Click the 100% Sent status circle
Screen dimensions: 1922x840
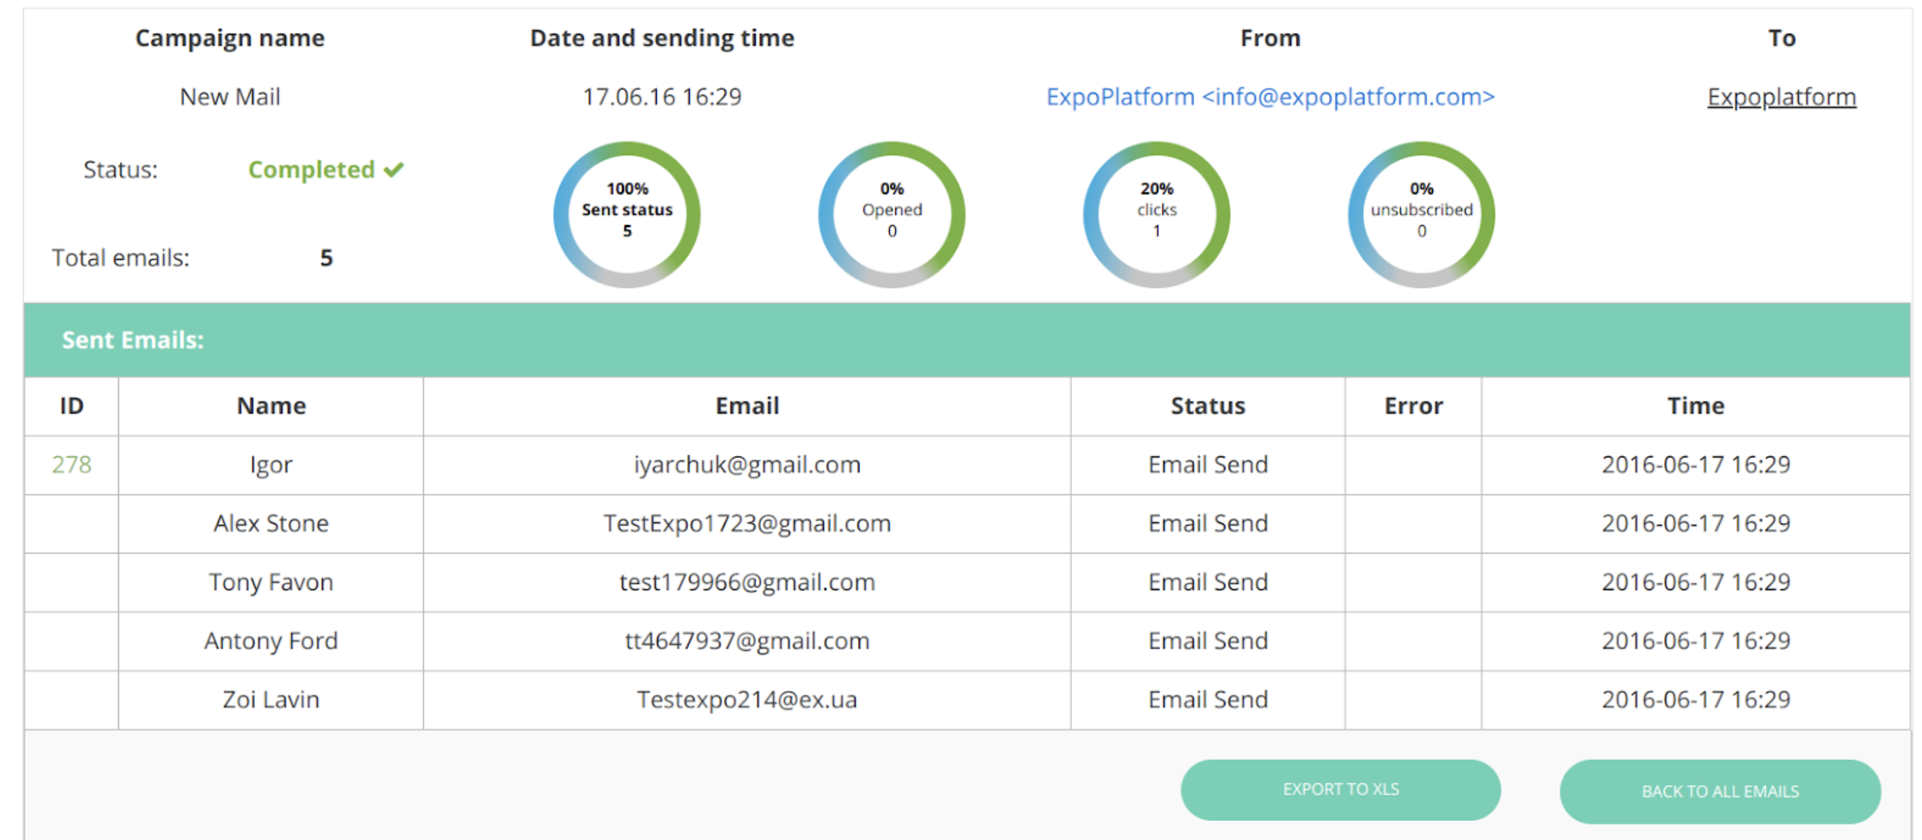[x=627, y=214]
